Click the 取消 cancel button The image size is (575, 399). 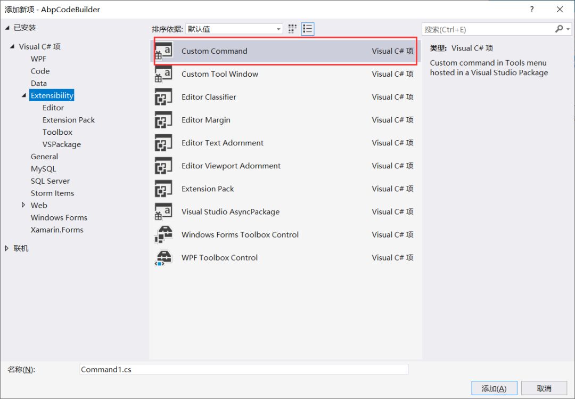(x=544, y=388)
